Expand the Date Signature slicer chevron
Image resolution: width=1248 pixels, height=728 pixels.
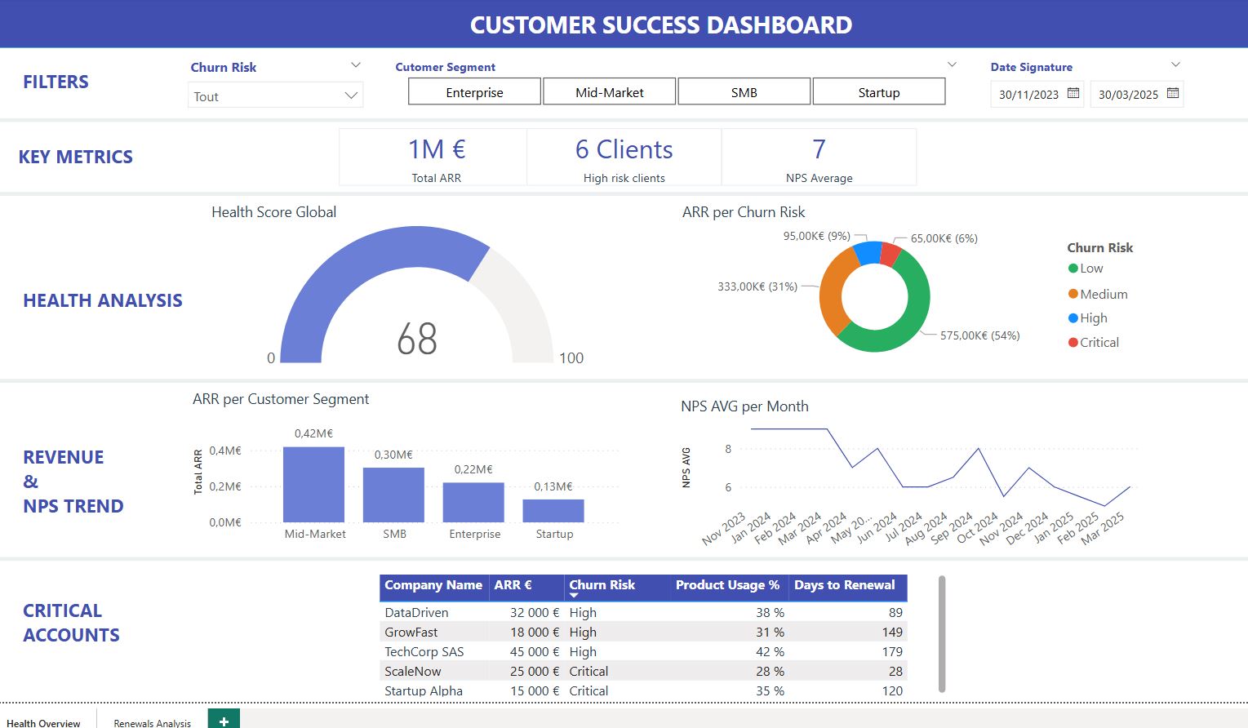[1175, 64]
